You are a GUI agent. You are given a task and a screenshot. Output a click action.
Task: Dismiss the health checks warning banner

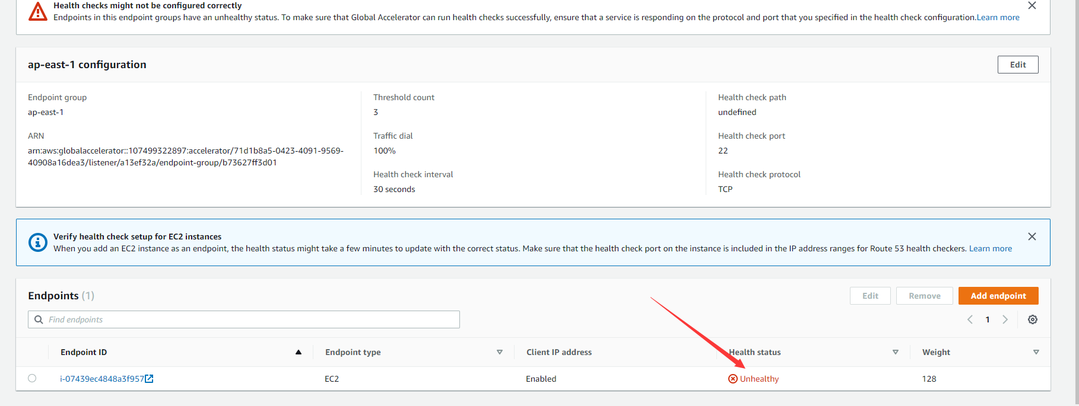click(1032, 5)
